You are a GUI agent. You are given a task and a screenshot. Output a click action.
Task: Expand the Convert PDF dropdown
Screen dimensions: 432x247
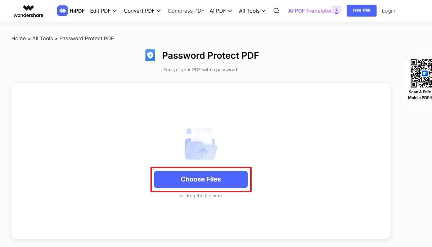pos(142,11)
